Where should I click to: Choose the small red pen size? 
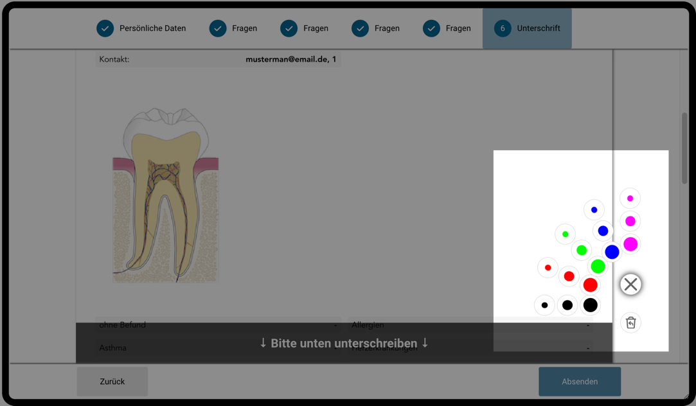(548, 267)
